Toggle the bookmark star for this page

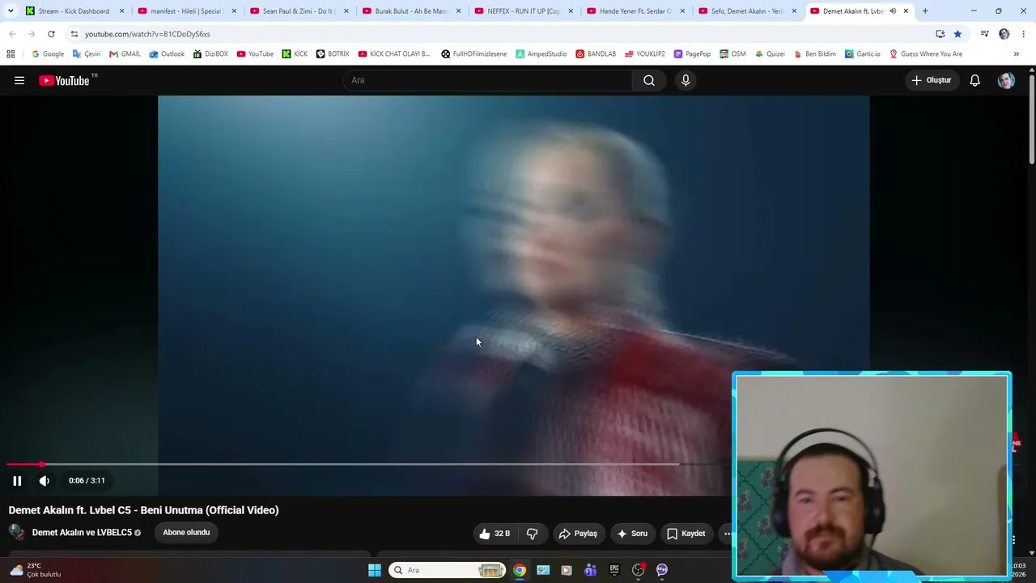957,34
